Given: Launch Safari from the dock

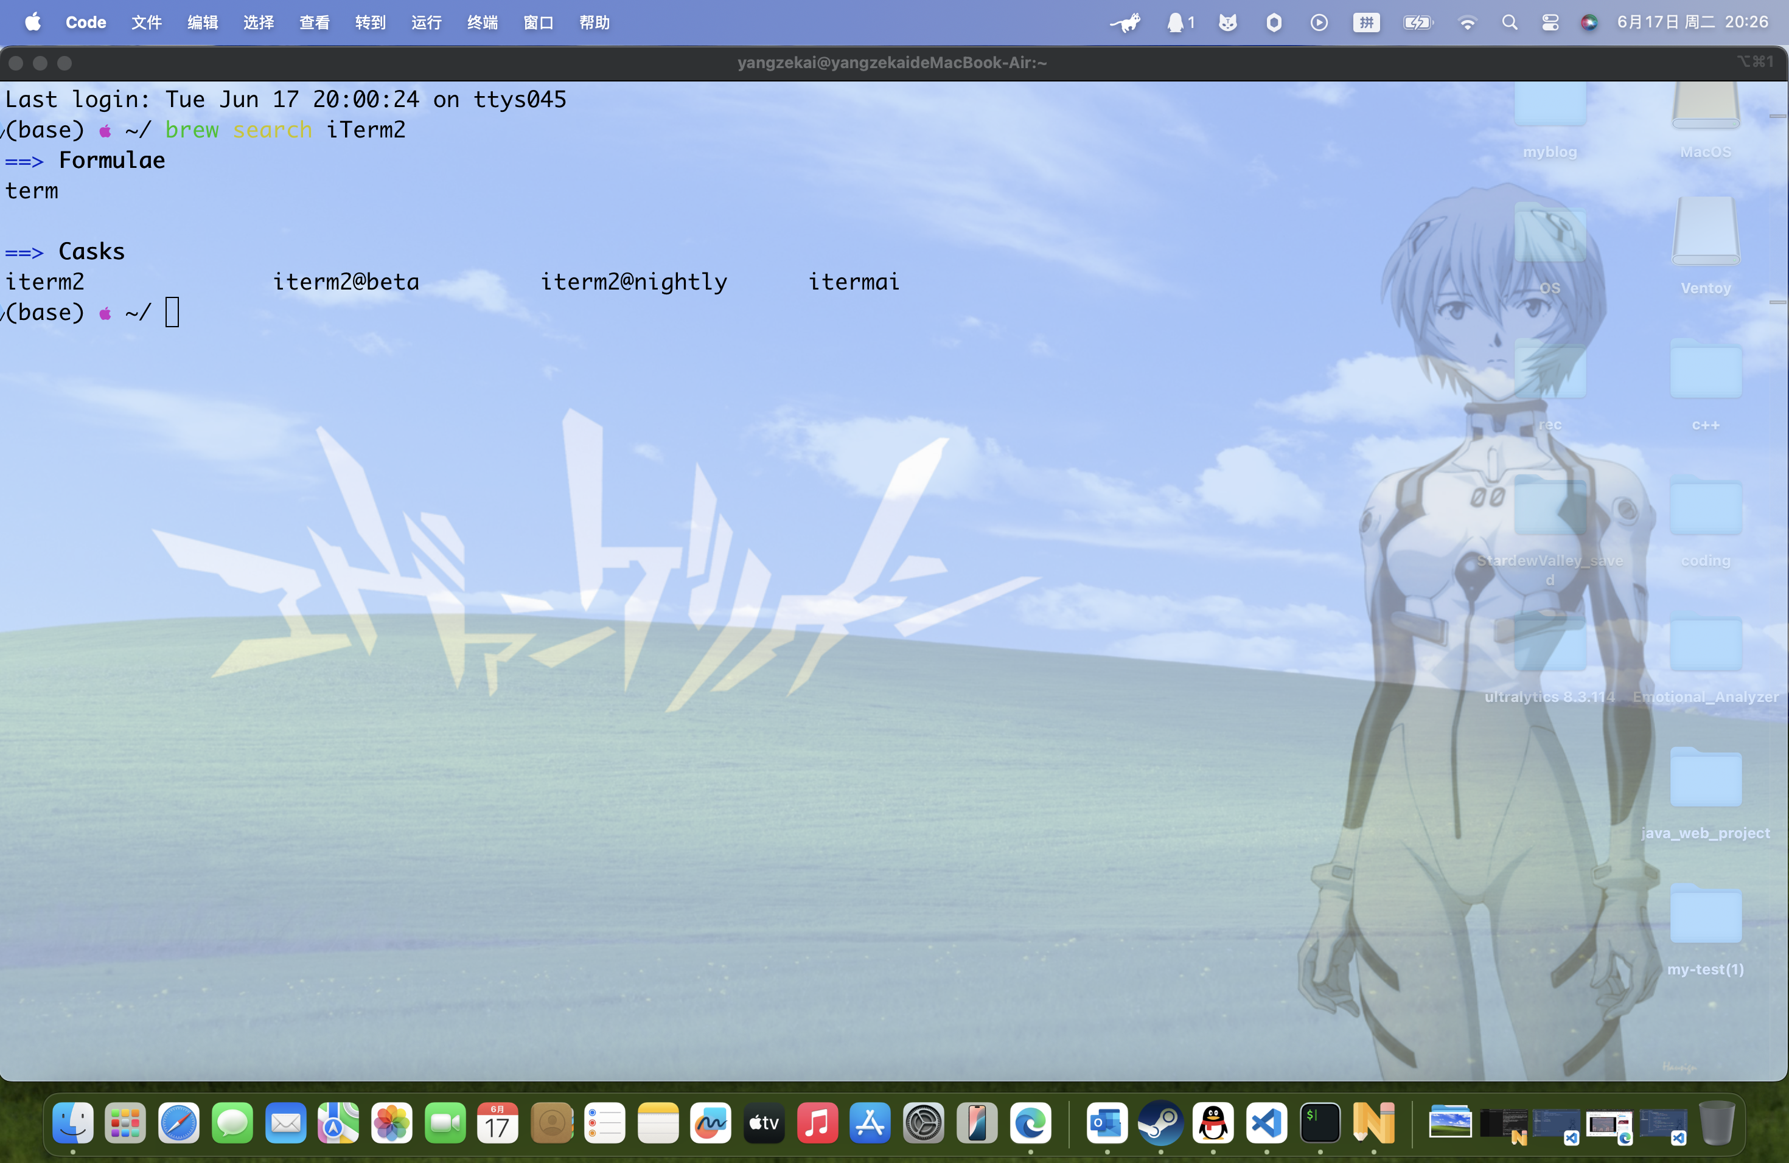Looking at the screenshot, I should tap(179, 1123).
